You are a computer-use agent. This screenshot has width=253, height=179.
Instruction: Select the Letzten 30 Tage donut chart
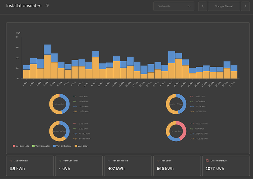click(x=59, y=131)
